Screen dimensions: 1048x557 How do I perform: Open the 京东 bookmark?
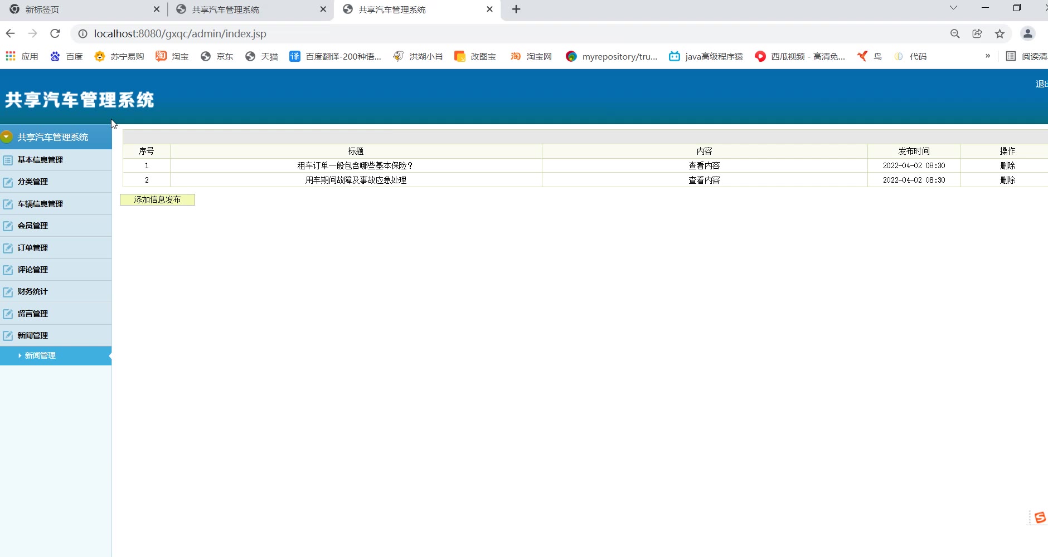(217, 56)
